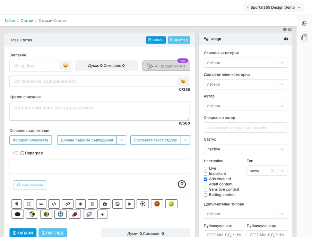Enable the Live setting

206,169
